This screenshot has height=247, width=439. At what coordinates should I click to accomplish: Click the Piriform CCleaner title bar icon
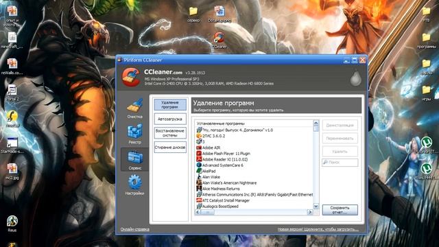coord(120,60)
